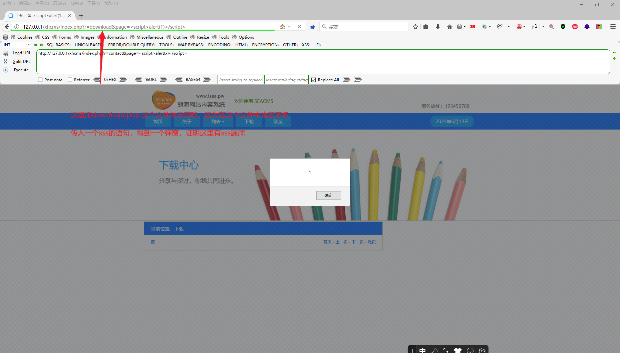The width and height of the screenshot is (620, 353).
Task: Click the SEACMS logo image
Action: click(x=164, y=100)
